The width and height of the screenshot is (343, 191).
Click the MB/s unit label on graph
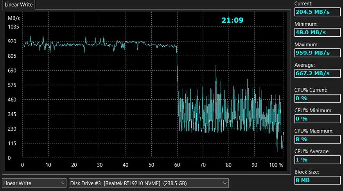14,18
